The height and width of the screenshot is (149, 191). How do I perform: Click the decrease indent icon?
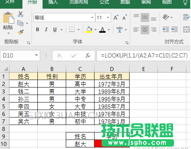[x=166, y=30]
